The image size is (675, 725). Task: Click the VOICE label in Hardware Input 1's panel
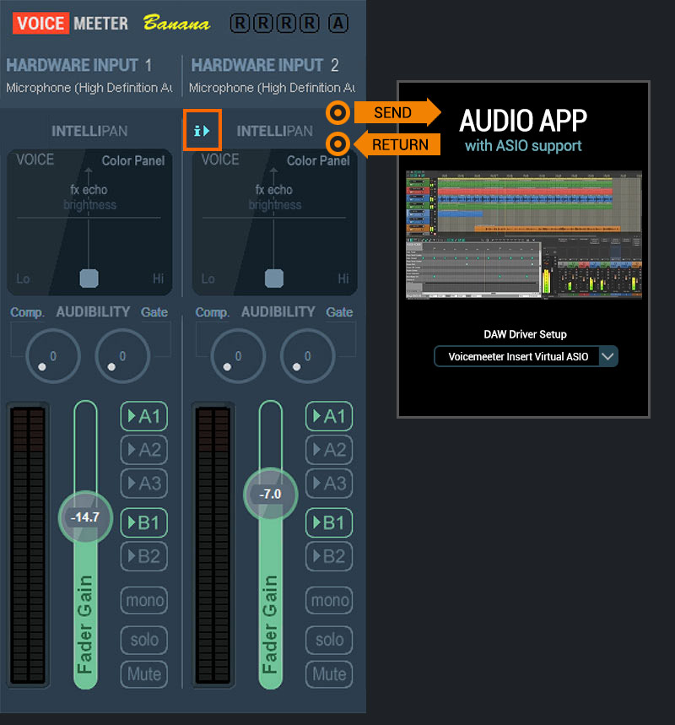(x=35, y=160)
